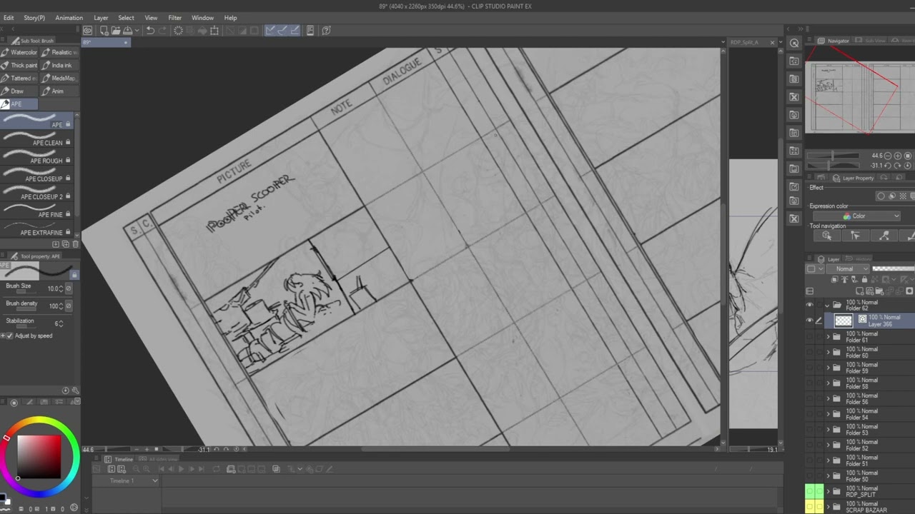The height and width of the screenshot is (514, 915).
Task: Pick a color in the color wheel square
Action: coord(39,456)
